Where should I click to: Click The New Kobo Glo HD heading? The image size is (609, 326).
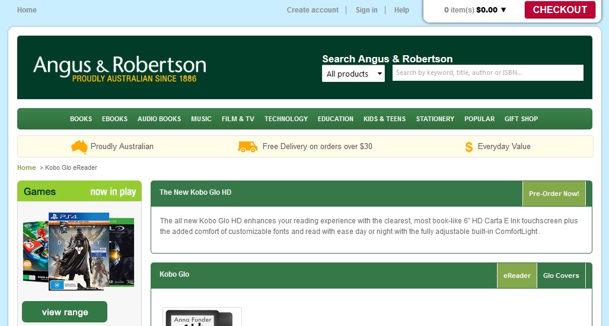pyautogui.click(x=195, y=192)
